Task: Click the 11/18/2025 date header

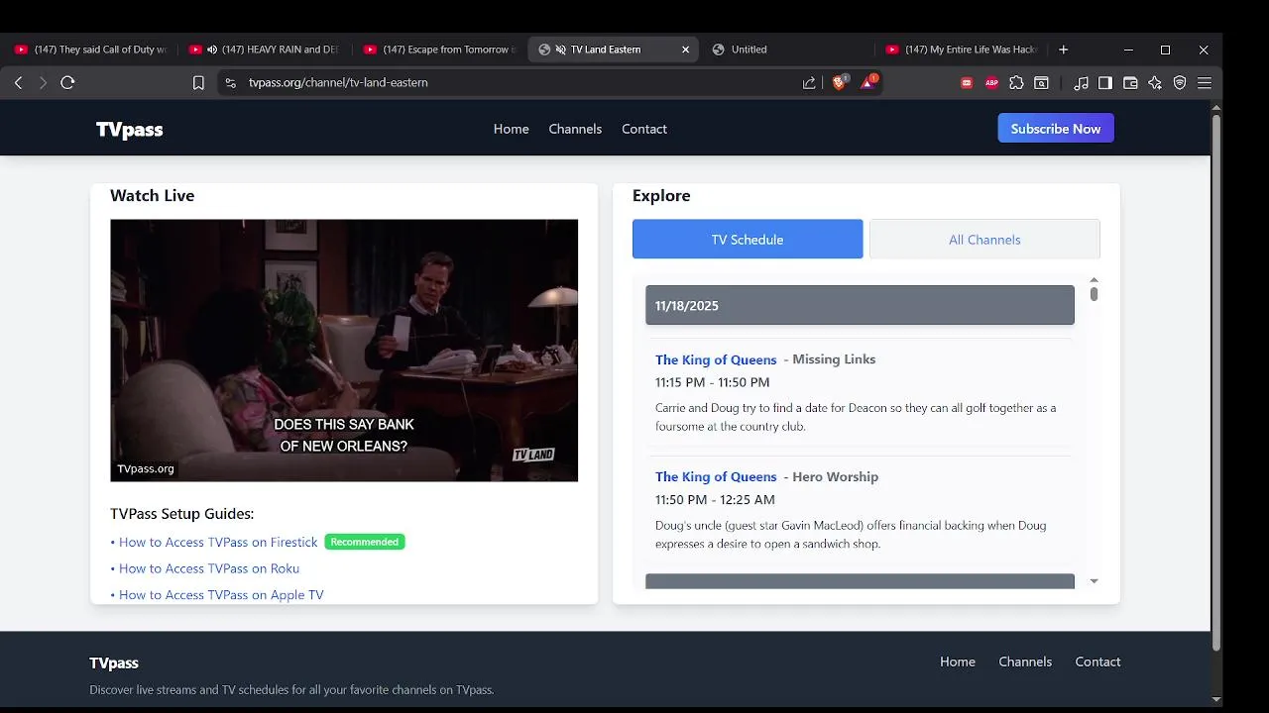Action: click(x=860, y=306)
